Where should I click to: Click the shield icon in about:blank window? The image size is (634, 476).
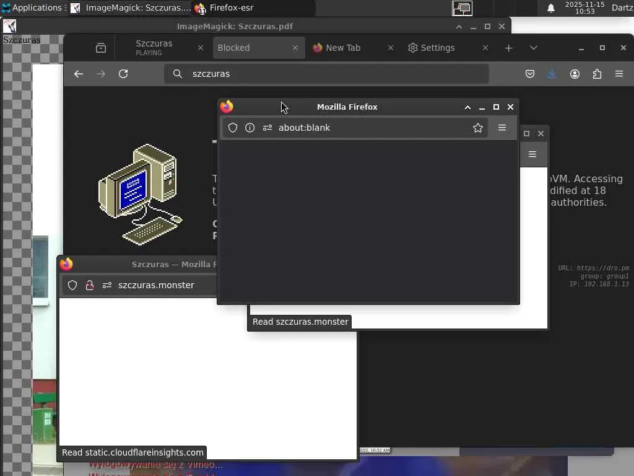point(233,128)
